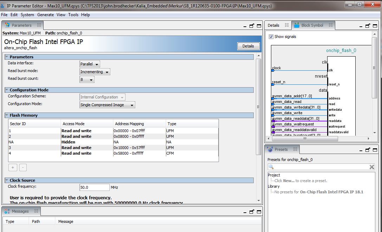Click the minus button under sector table
This screenshot has width=382, height=232.
(23, 167)
